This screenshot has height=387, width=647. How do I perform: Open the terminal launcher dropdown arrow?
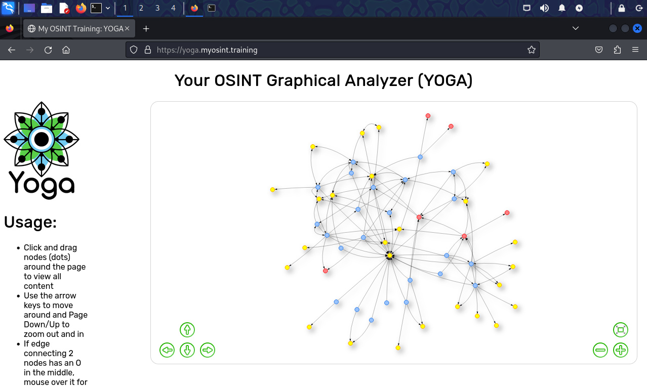(x=108, y=8)
